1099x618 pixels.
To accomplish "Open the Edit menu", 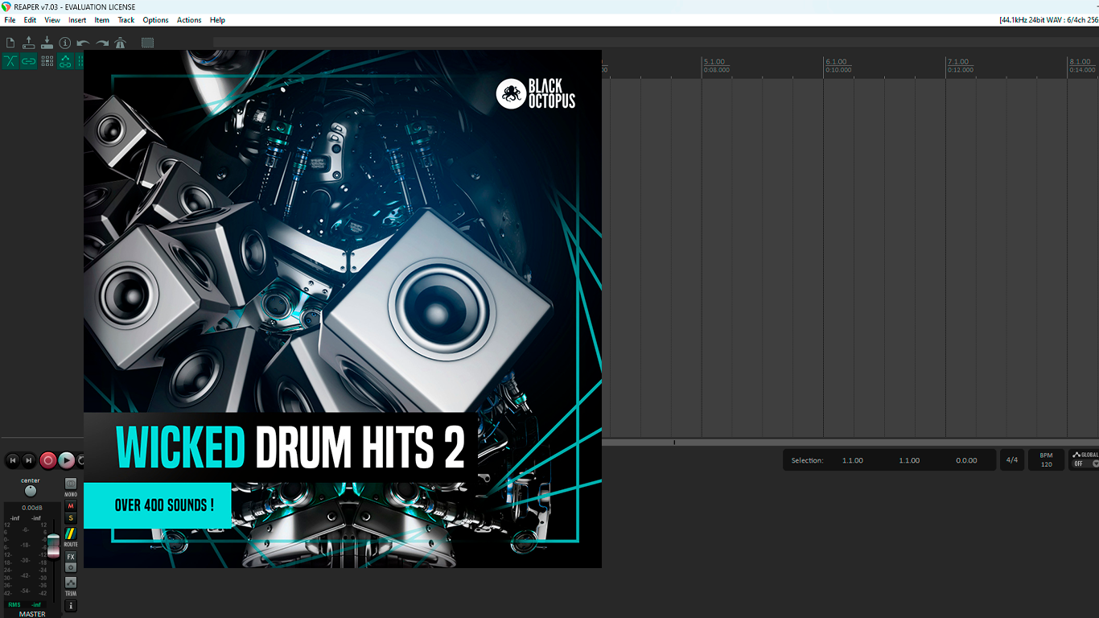I will point(30,20).
